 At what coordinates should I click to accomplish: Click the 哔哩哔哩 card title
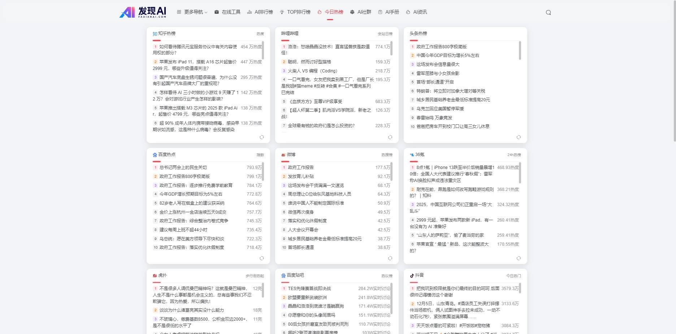(290, 34)
